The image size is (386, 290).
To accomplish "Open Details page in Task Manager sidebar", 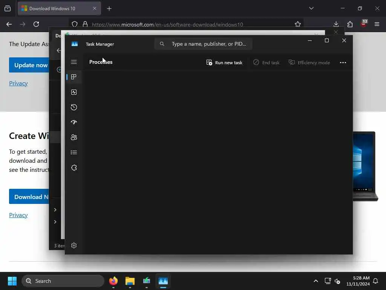I will (74, 153).
